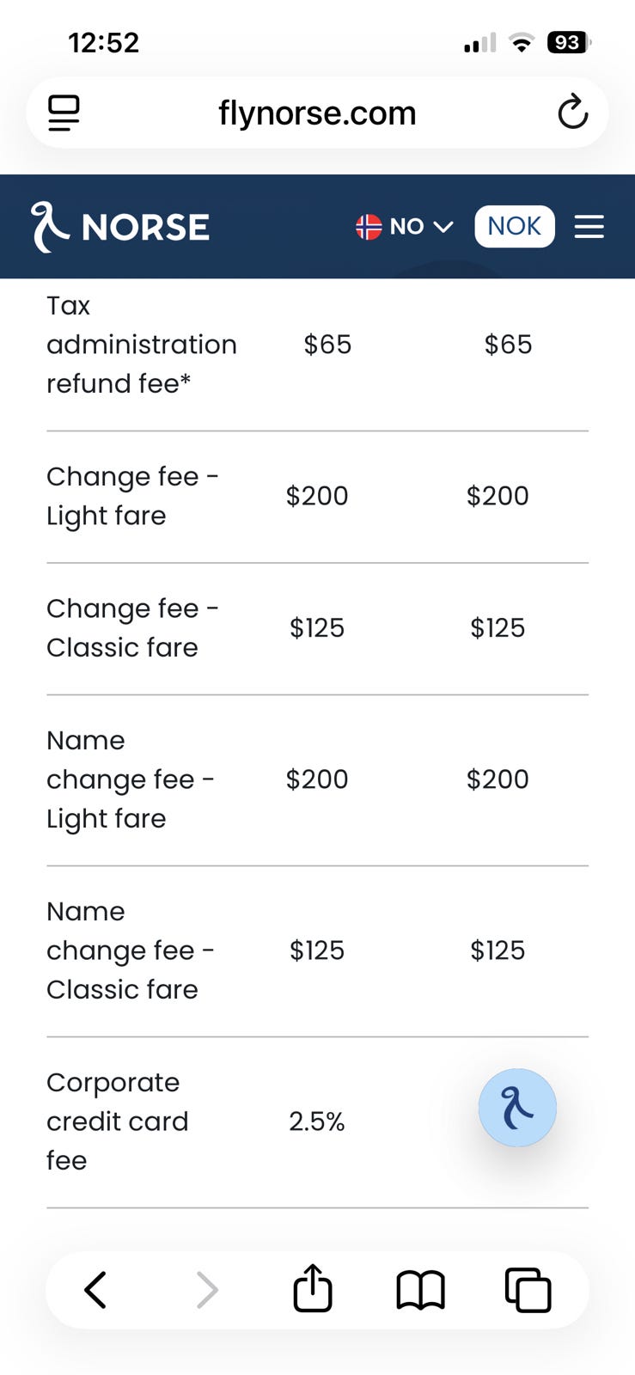Tap the battery indicator in status bar
Image resolution: width=635 pixels, height=1375 pixels.
568,42
